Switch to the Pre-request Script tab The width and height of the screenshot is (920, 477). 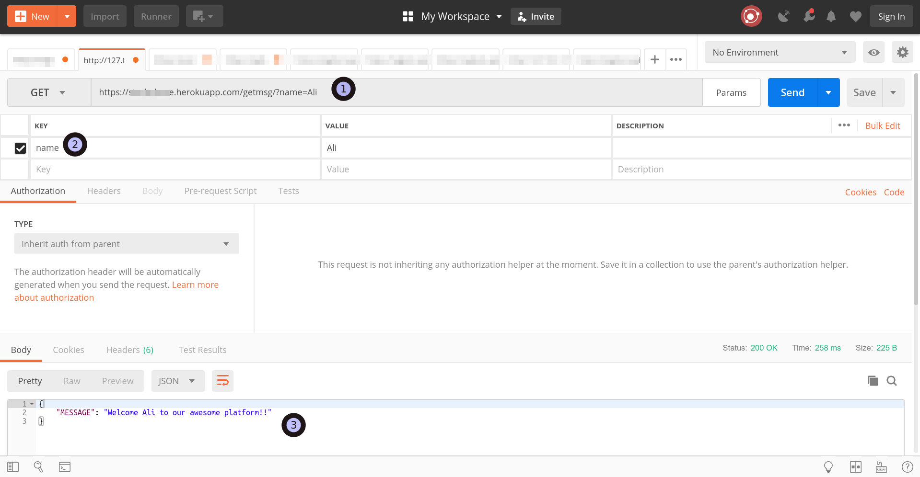(x=220, y=191)
